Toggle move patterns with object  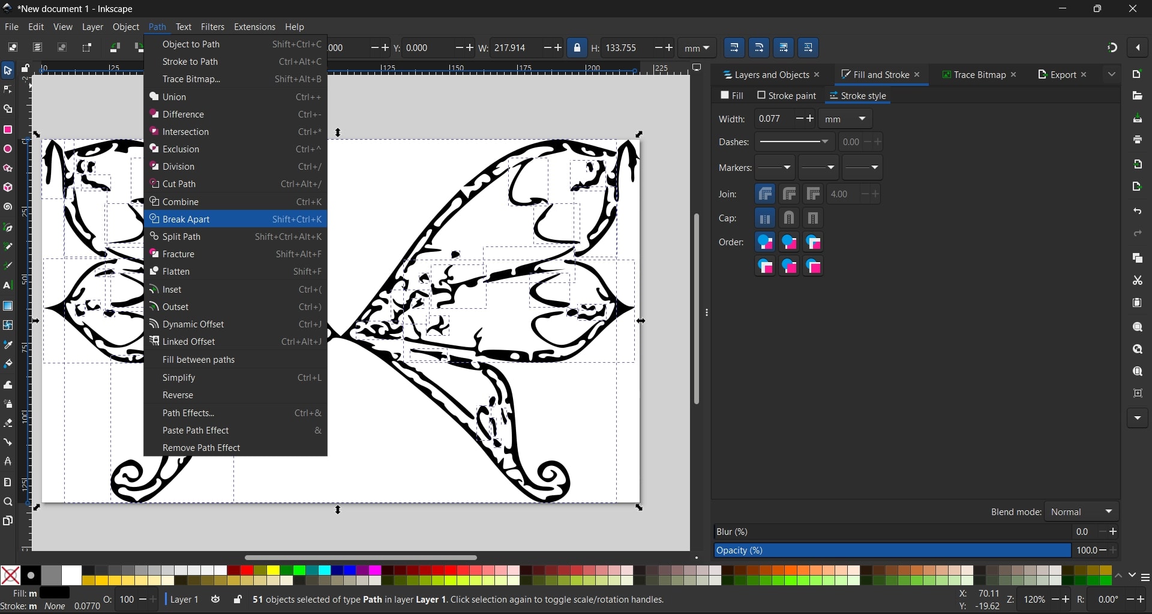click(x=808, y=47)
